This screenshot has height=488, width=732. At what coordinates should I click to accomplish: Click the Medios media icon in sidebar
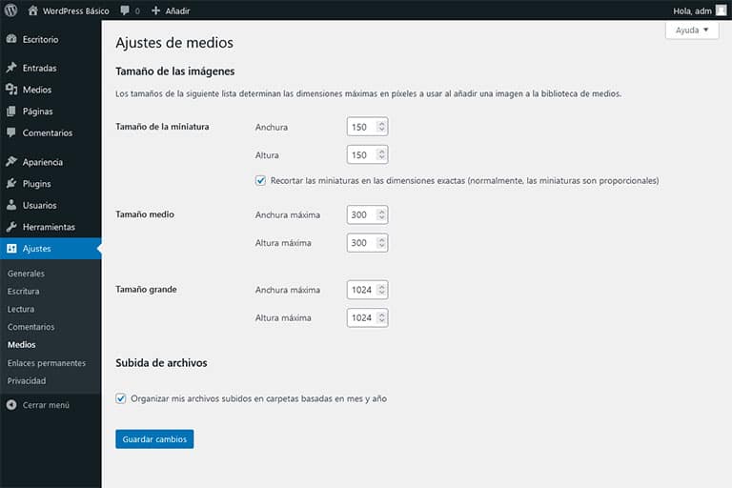(11, 90)
